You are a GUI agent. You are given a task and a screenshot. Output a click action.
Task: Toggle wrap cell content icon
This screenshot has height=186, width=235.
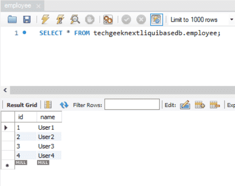pyautogui.click(x=48, y=105)
